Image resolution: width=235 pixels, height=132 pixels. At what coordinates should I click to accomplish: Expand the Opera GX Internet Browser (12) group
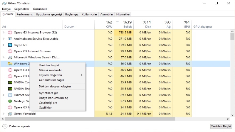click(x=4, y=32)
